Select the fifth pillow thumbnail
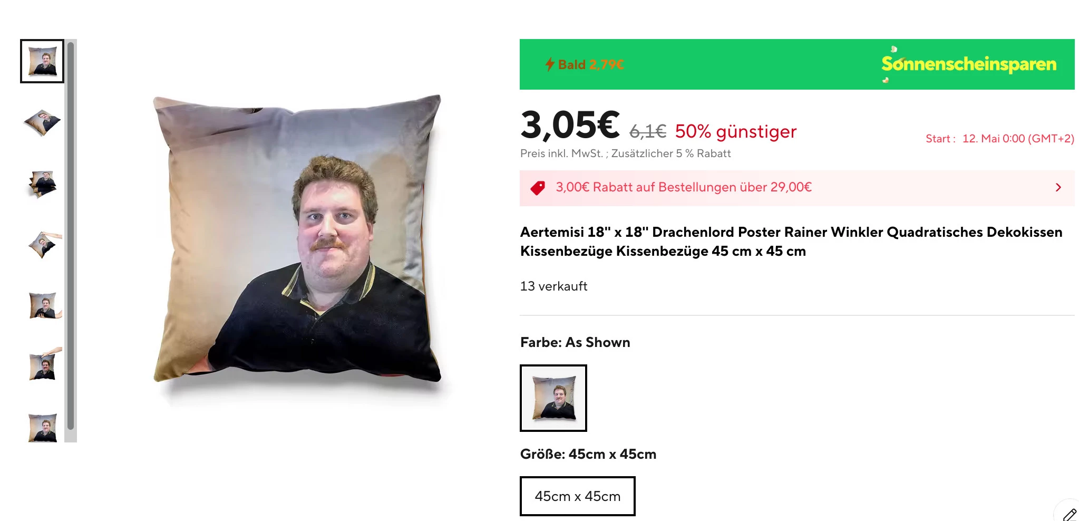The height and width of the screenshot is (521, 1079). click(44, 306)
